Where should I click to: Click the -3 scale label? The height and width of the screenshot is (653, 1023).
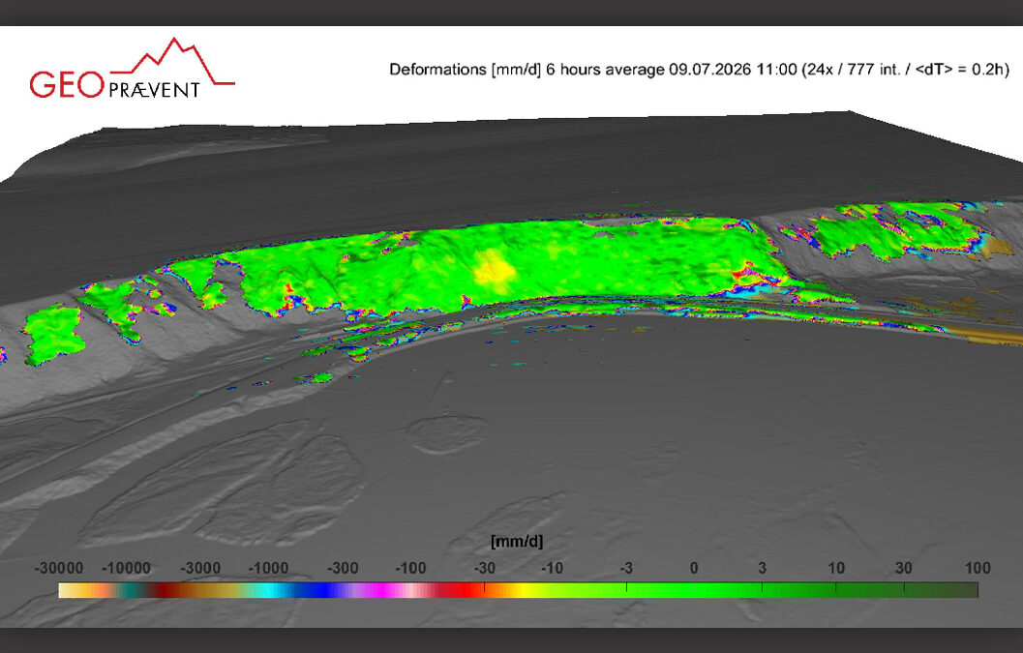pos(626,568)
